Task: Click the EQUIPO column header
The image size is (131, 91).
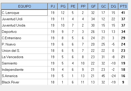Action: tap(25, 6)
